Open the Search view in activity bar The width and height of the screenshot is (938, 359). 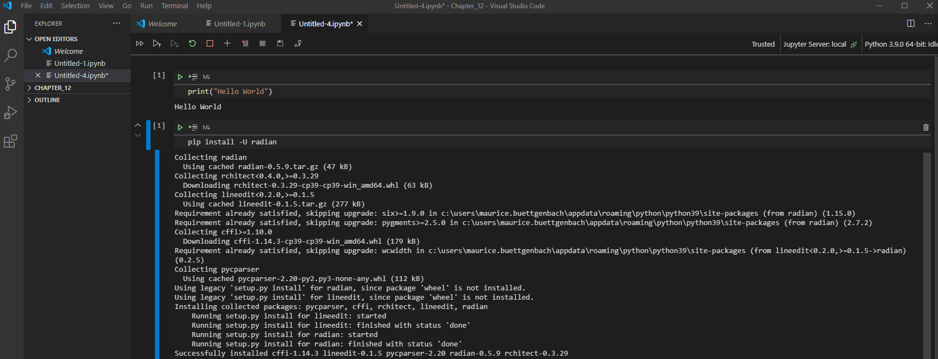(10, 55)
